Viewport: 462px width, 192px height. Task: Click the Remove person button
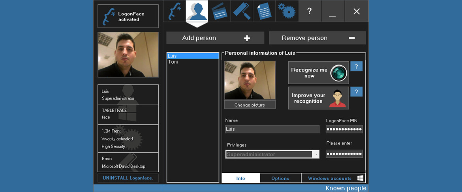[x=317, y=38]
